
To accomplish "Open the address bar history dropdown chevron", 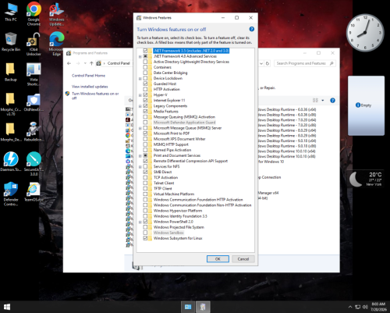I will tap(261, 63).
